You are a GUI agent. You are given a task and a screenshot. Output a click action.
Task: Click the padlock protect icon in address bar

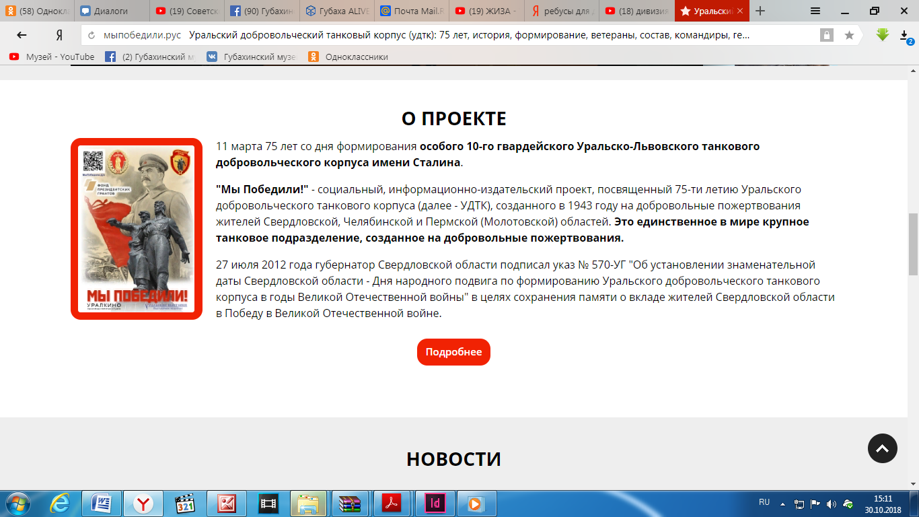tap(826, 35)
